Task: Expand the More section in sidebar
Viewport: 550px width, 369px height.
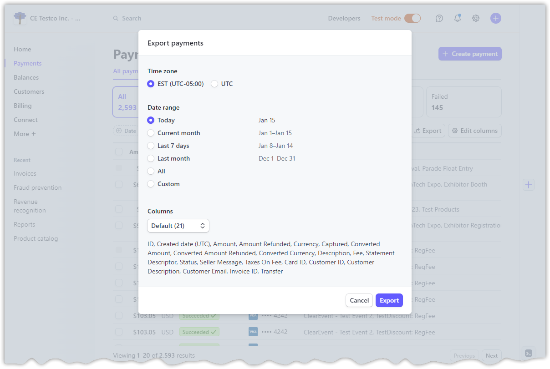Action: point(22,134)
